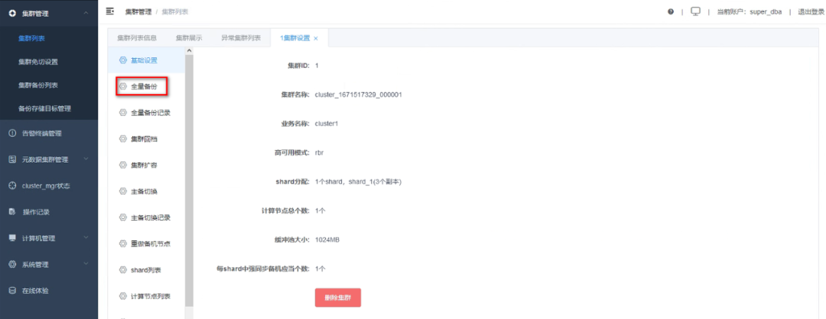Close the 1集群设置 tab
This screenshot has width=826, height=319.
(316, 38)
